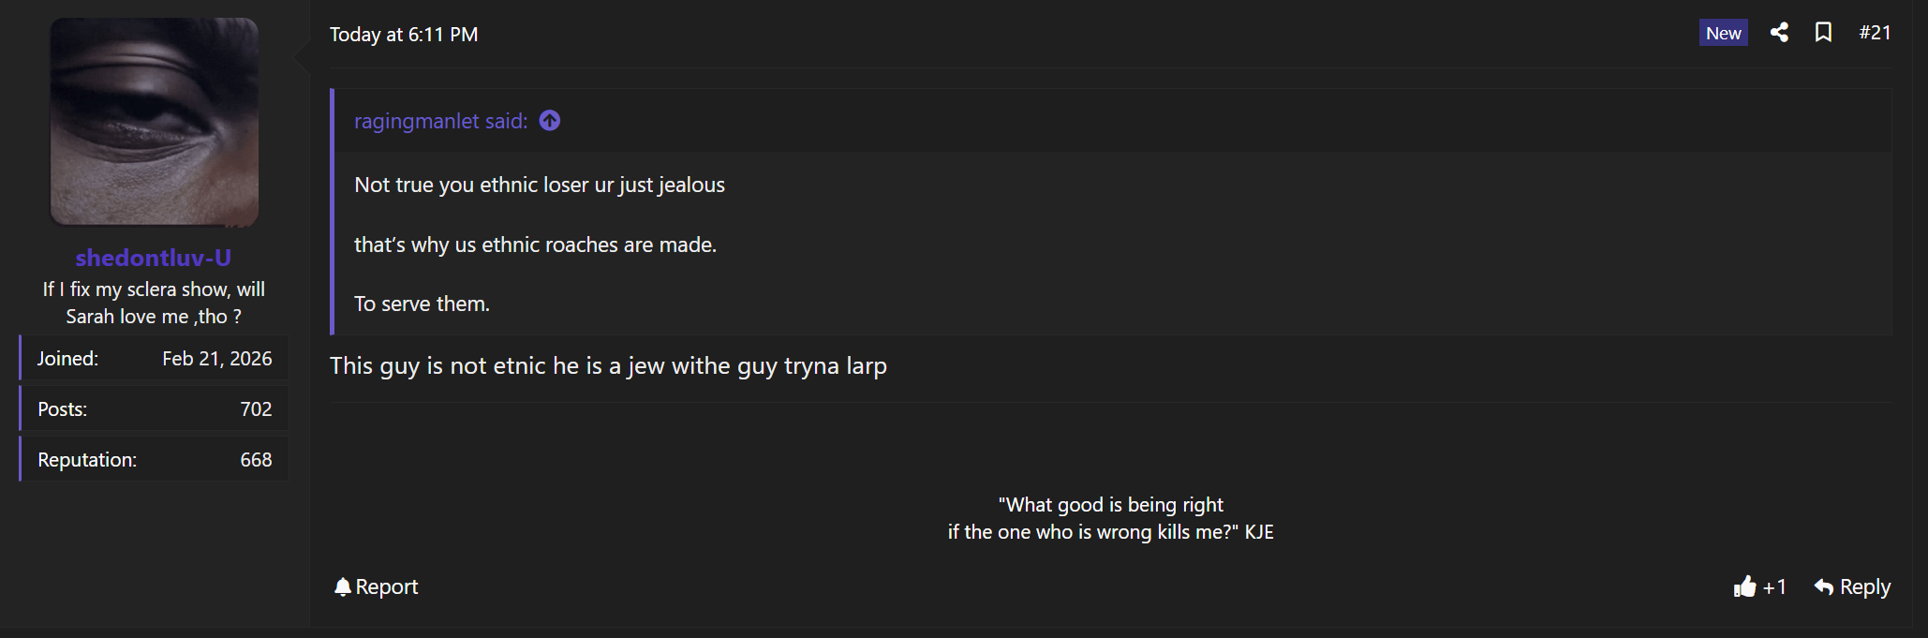1928x638 pixels.
Task: Click the Posts count of 702
Action: click(256, 409)
